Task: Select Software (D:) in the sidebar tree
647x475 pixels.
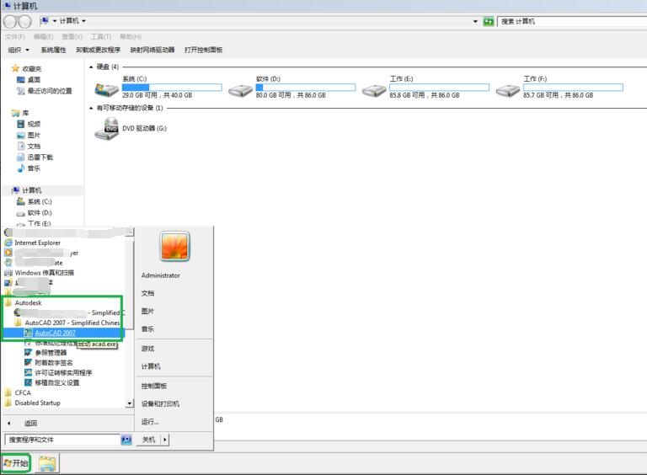Action: [35, 213]
